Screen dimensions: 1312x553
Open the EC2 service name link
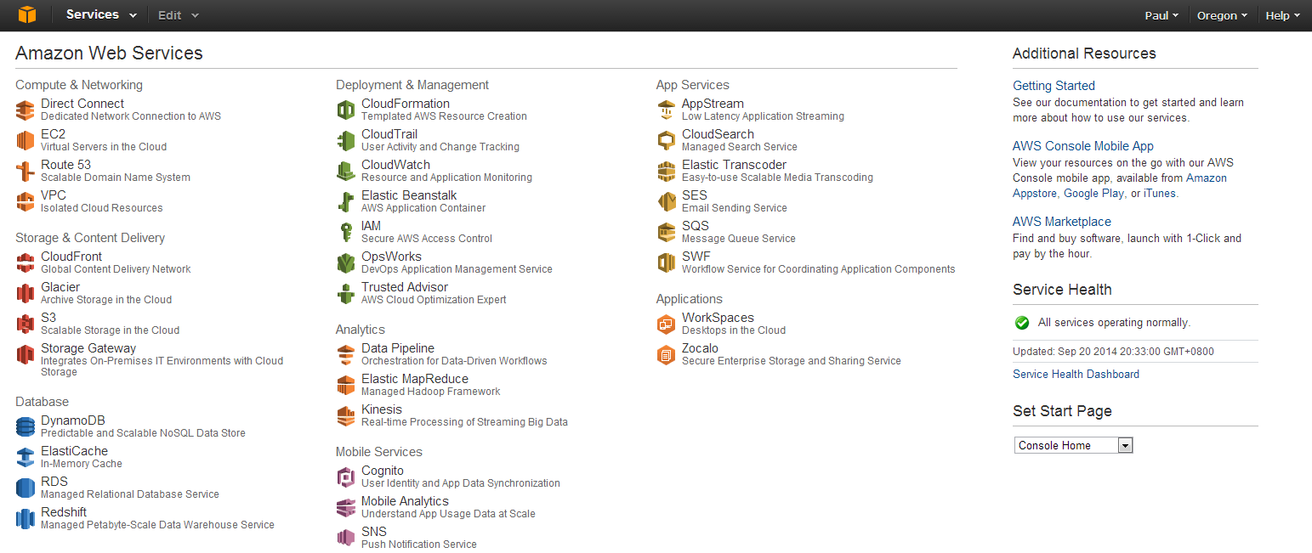tap(53, 134)
